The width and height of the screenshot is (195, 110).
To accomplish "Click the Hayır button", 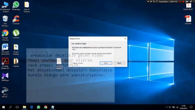I will point(119,63).
